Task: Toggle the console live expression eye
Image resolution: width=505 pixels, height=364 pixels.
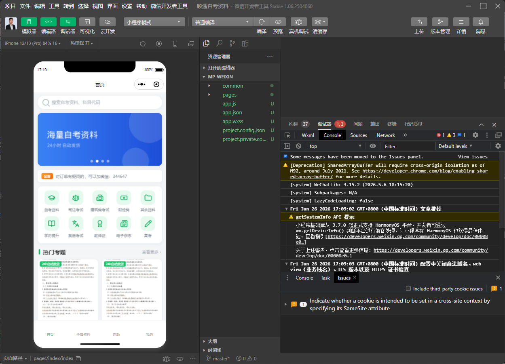Action: coord(373,146)
